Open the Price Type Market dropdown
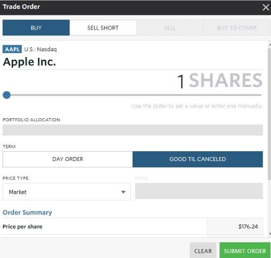This screenshot has width=271, height=258. 67,192
